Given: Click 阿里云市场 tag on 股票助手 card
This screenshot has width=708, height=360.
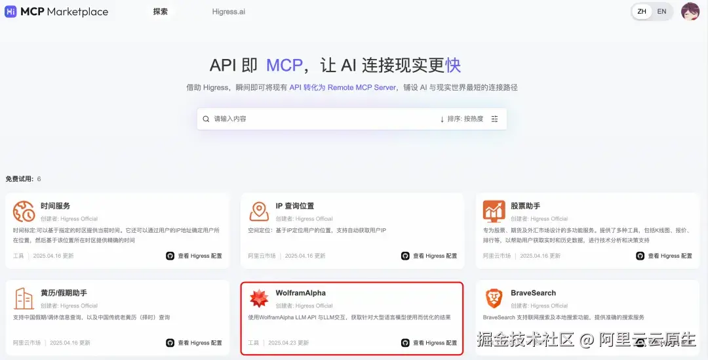Looking at the screenshot, I should coord(497,256).
